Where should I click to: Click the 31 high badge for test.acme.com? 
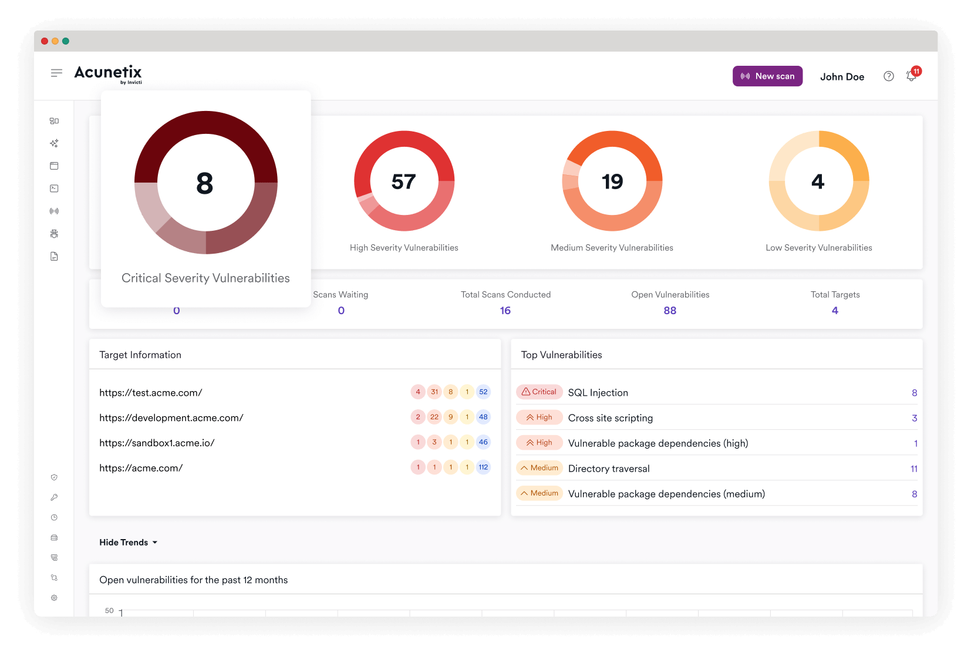[434, 392]
